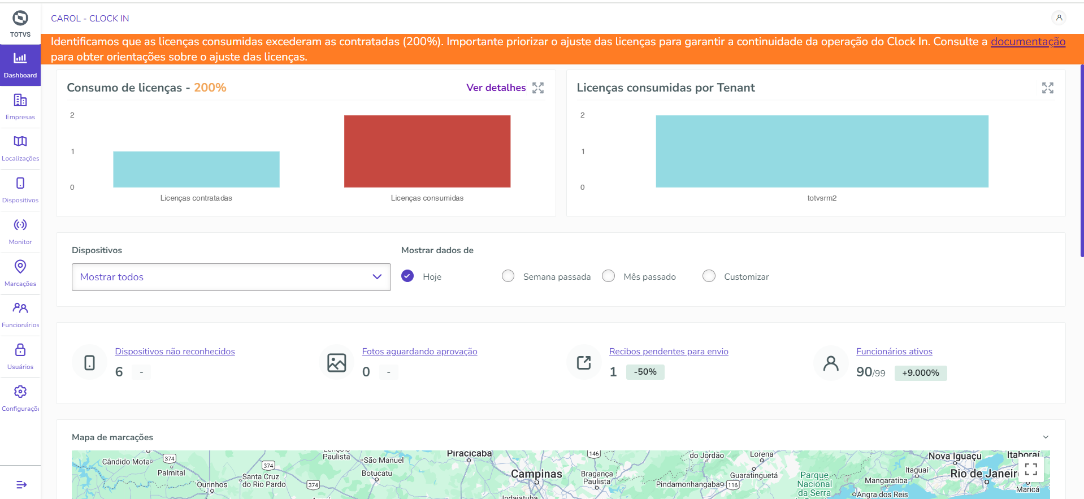This screenshot has height=499, width=1084.
Task: Open the Dispositivos 'Mostrar todos' dropdown
Action: pyautogui.click(x=231, y=277)
